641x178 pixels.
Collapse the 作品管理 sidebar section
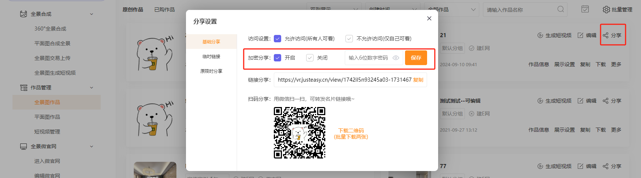point(92,88)
